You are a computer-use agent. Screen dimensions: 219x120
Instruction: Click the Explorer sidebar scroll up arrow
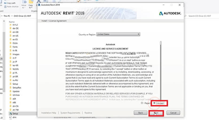click(x=4, y=21)
